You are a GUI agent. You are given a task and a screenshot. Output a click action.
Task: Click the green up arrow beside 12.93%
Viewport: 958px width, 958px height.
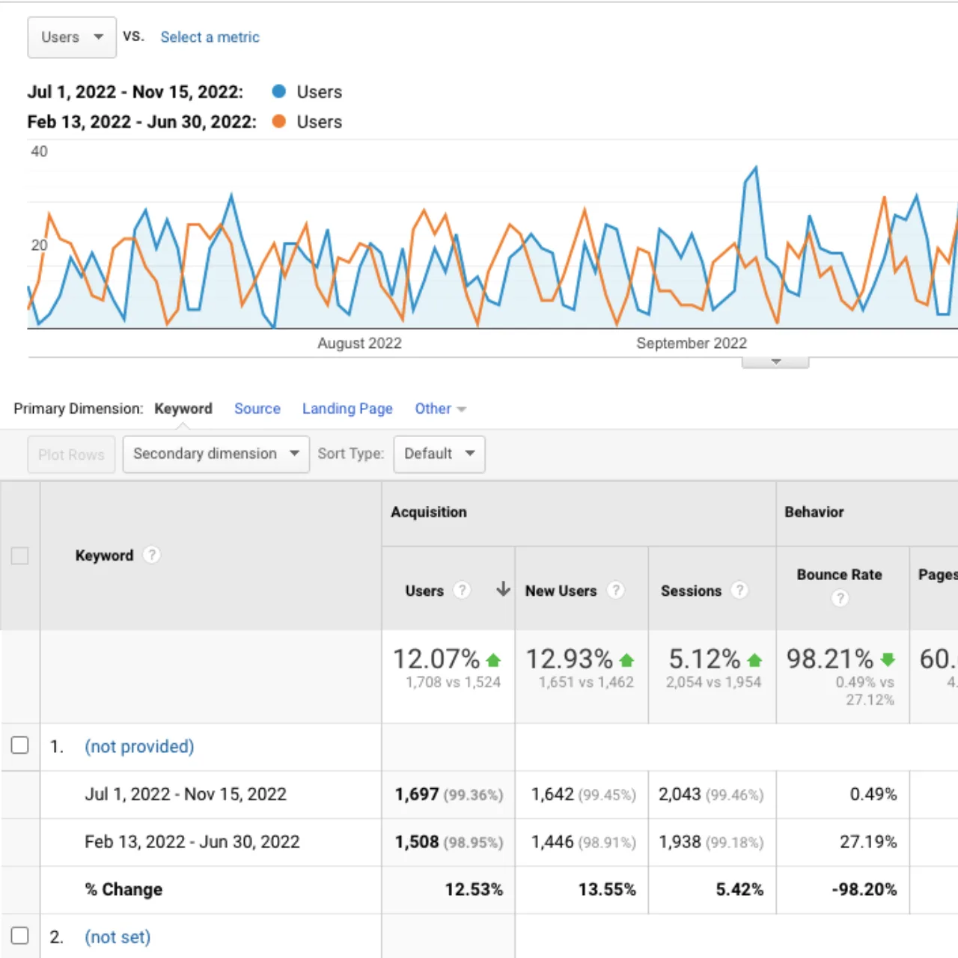(x=627, y=660)
